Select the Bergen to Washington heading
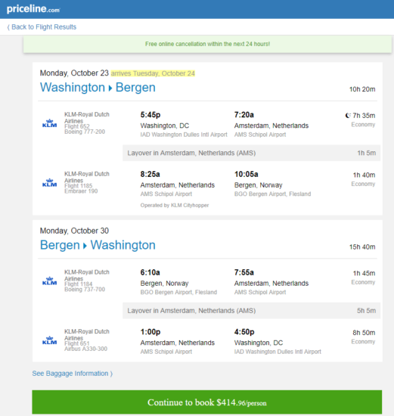This screenshot has height=416, width=394. (98, 245)
